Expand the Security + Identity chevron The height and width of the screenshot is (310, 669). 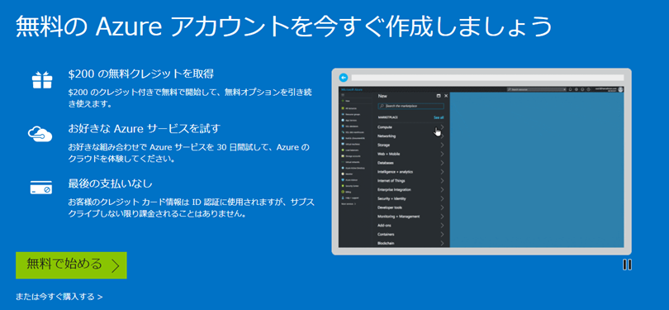442,198
